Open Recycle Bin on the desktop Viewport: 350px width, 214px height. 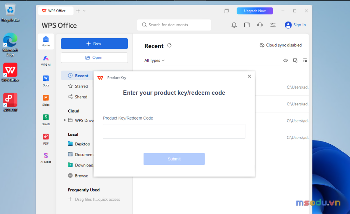click(x=10, y=13)
